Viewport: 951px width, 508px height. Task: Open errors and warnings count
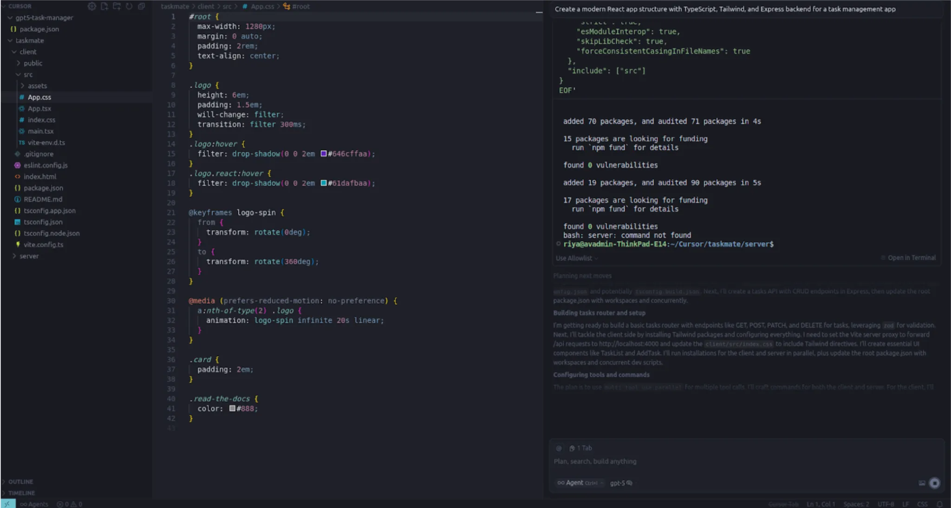pos(70,504)
